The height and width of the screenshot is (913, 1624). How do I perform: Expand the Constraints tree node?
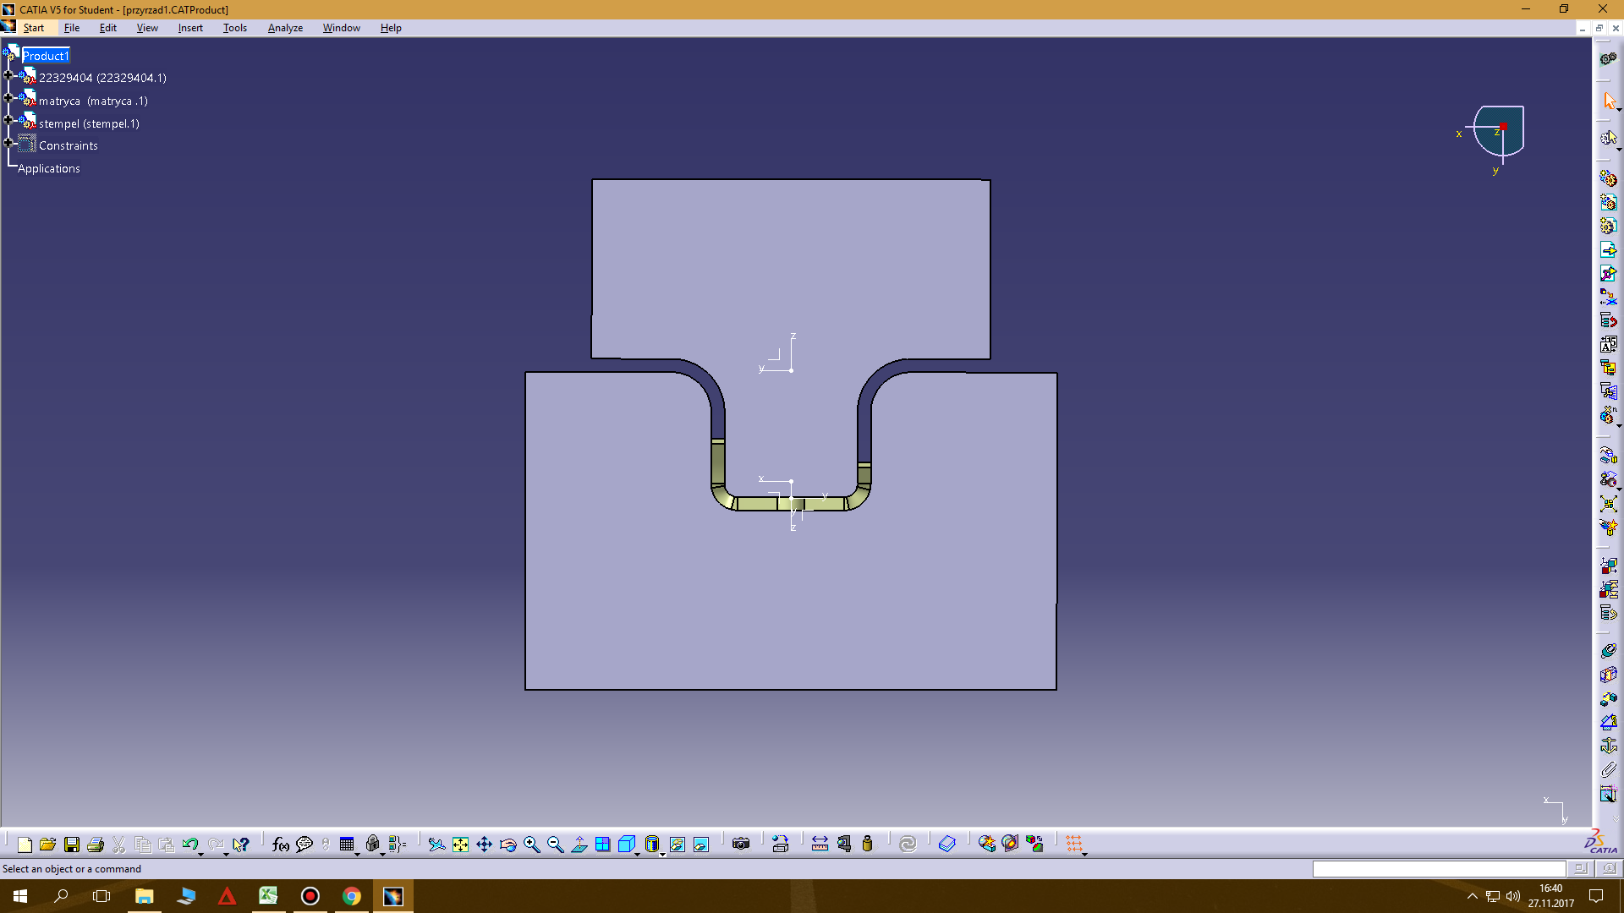coord(8,143)
